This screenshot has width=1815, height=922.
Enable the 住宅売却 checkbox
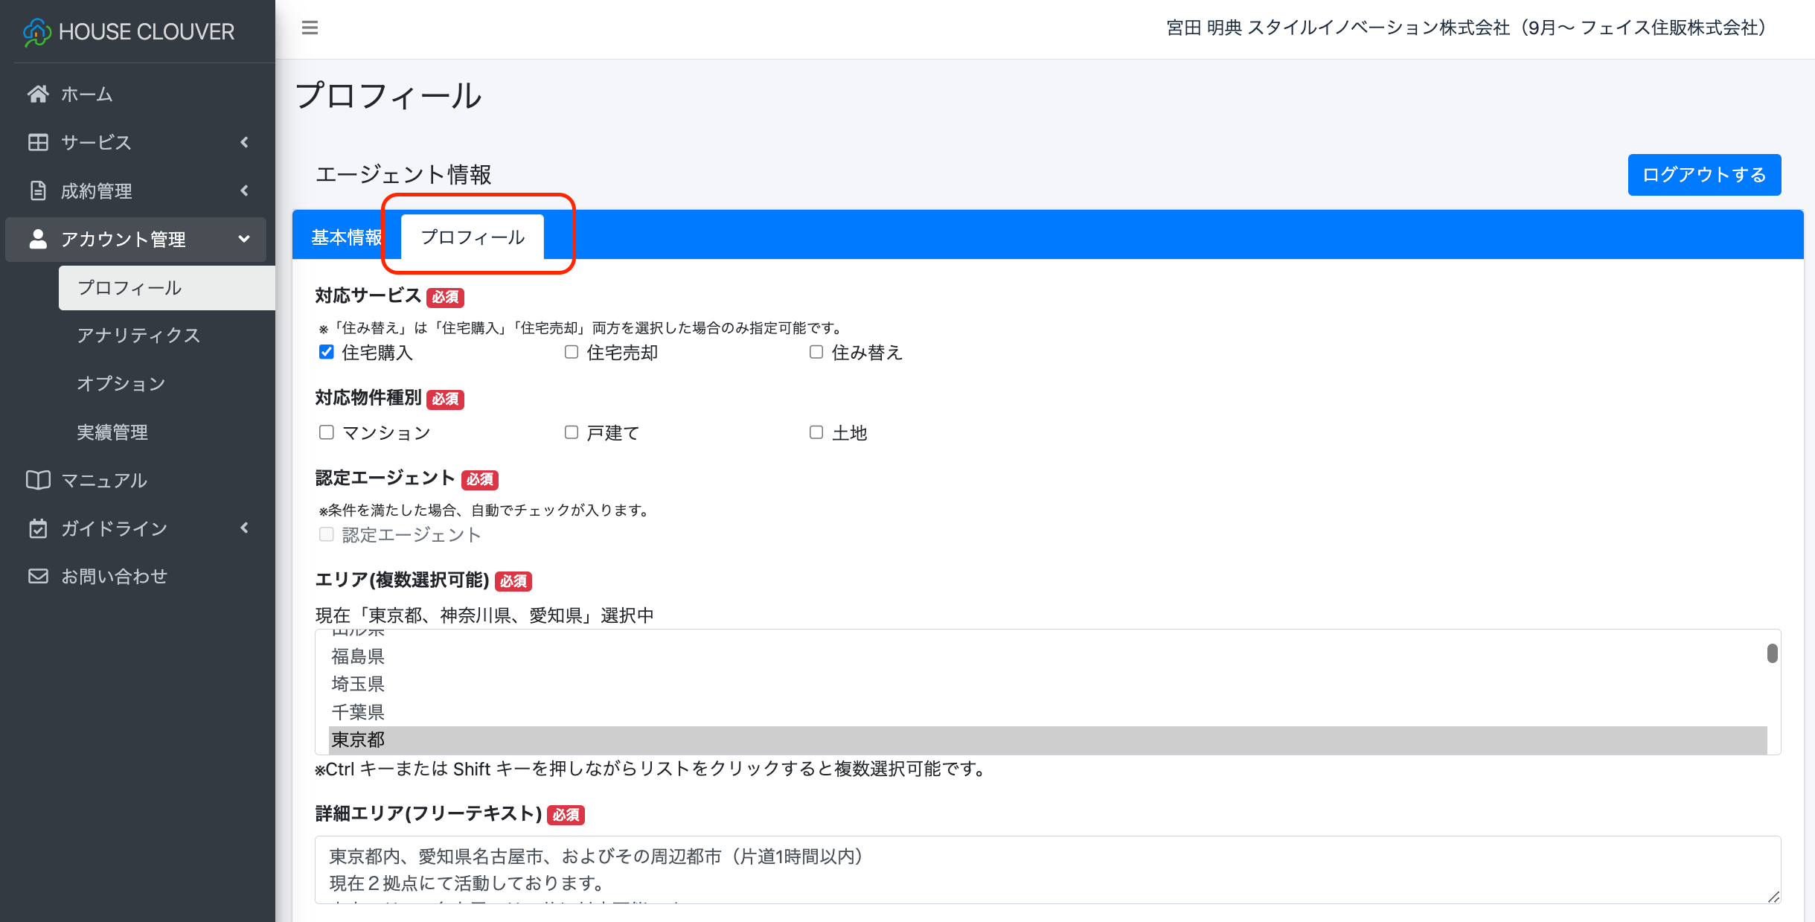pos(572,352)
